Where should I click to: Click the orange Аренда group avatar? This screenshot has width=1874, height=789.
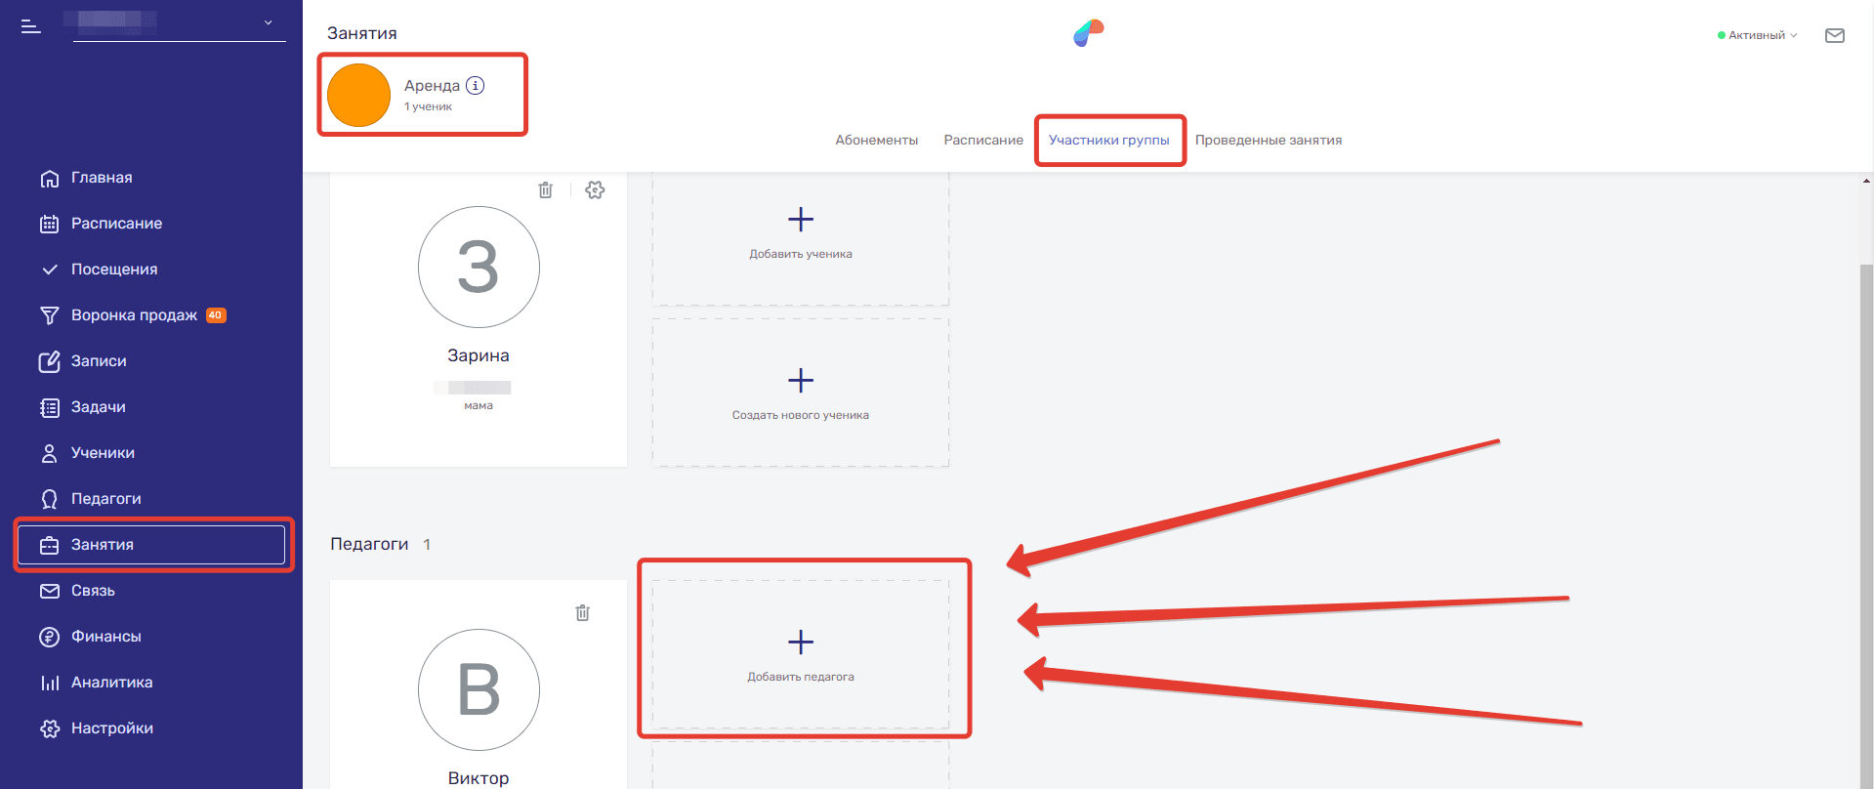pyautogui.click(x=358, y=96)
